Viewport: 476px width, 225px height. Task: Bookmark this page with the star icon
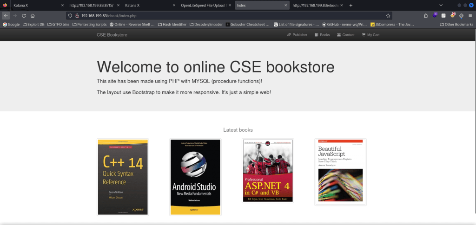pyautogui.click(x=388, y=15)
